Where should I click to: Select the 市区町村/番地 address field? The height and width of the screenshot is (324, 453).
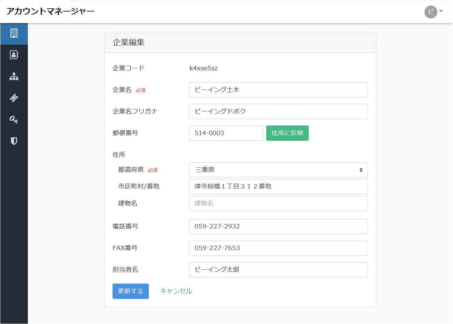(278, 186)
